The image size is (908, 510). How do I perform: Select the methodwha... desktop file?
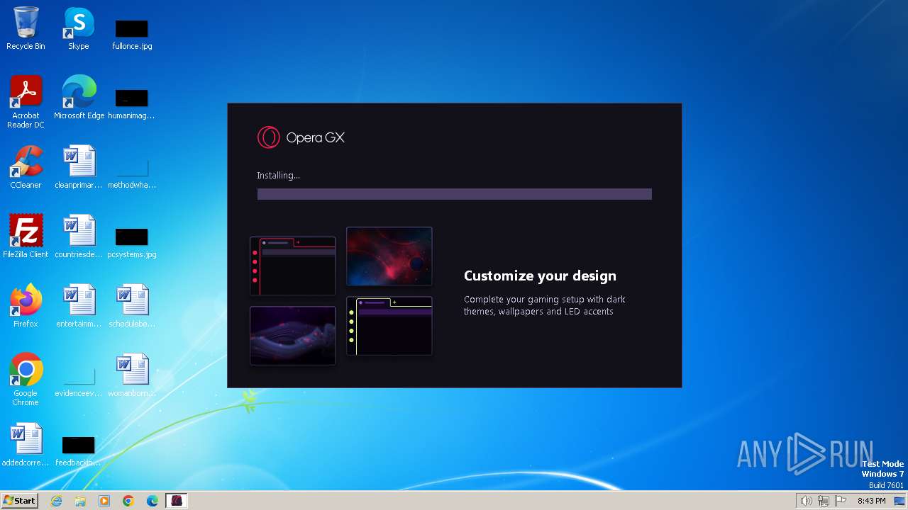132,173
